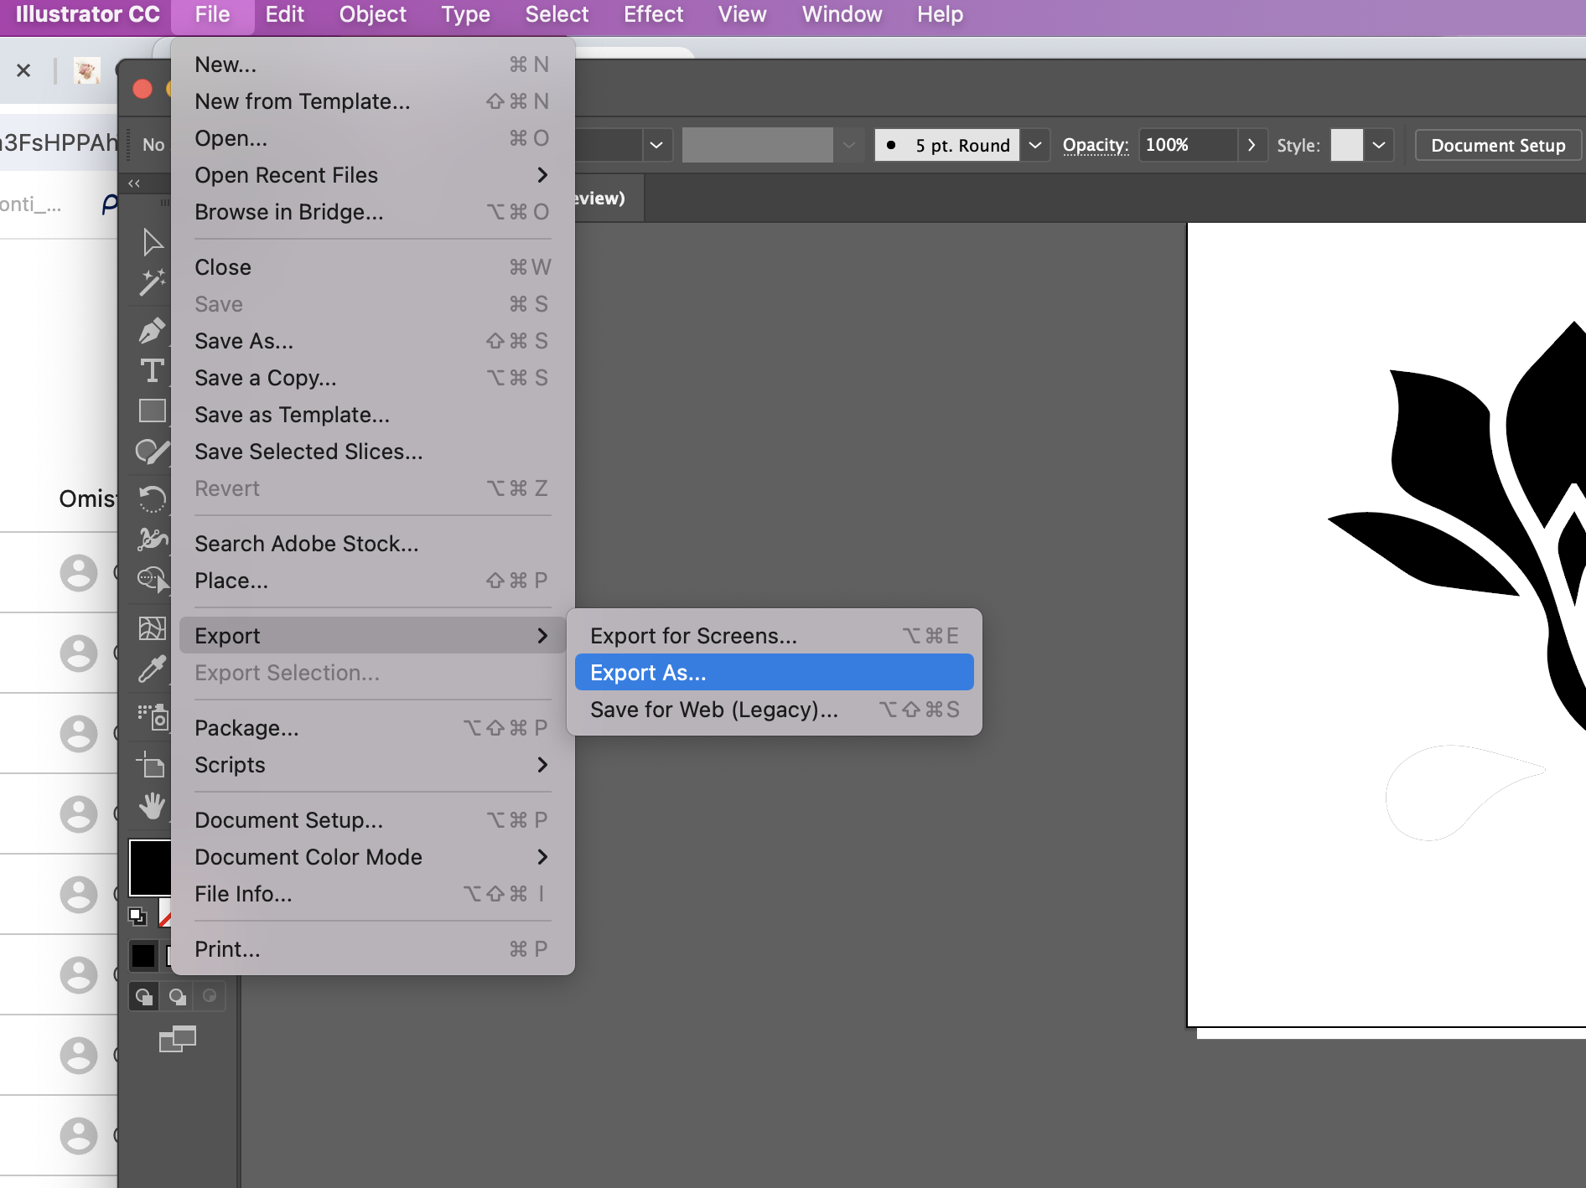Click the black Fill color swatch
The height and width of the screenshot is (1188, 1586).
click(149, 867)
